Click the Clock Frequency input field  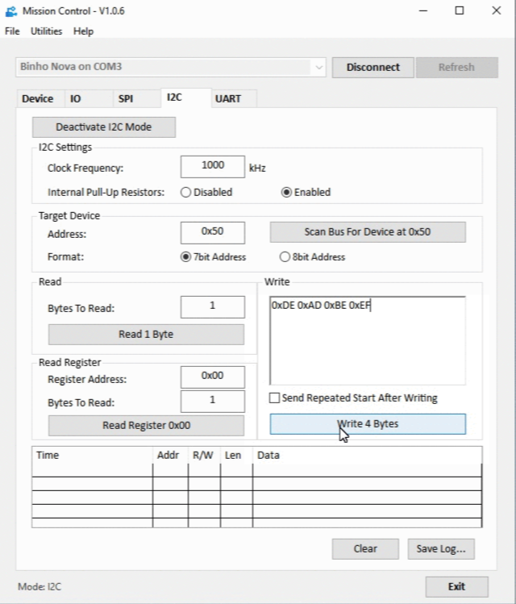tap(213, 166)
